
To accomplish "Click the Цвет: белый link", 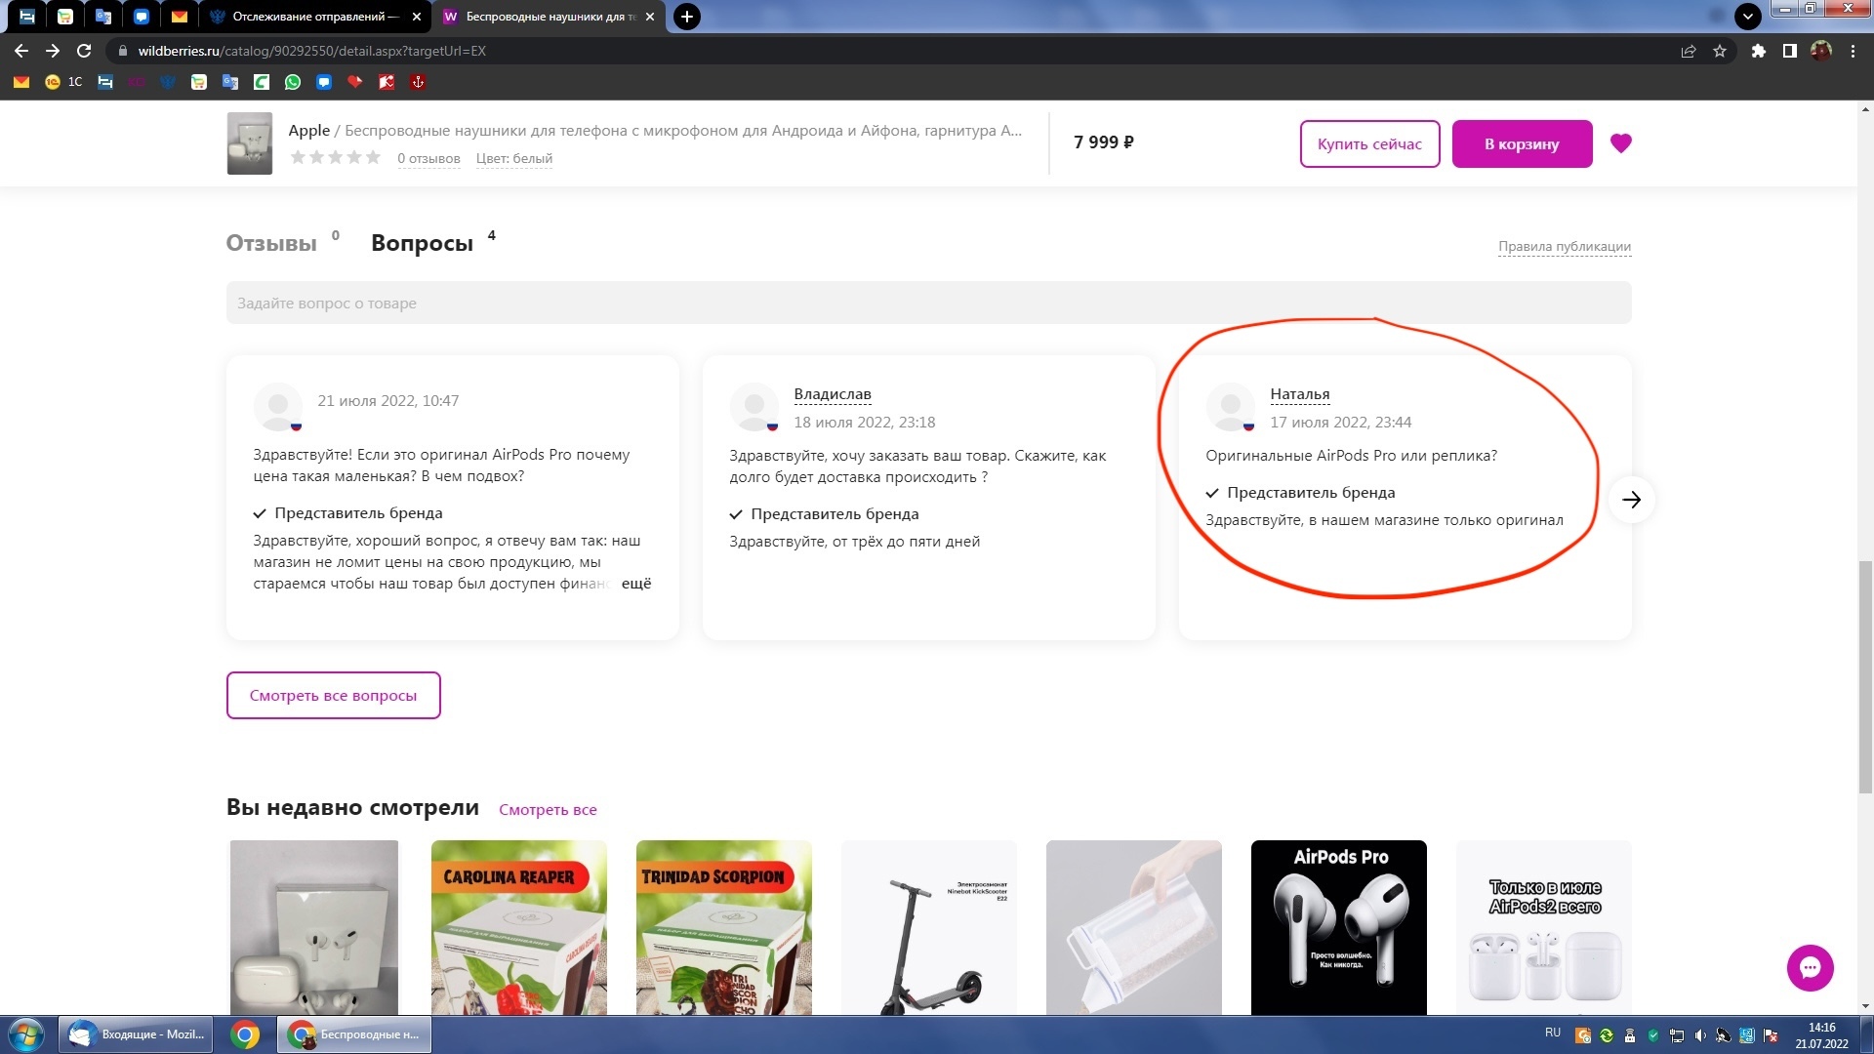I will point(513,158).
